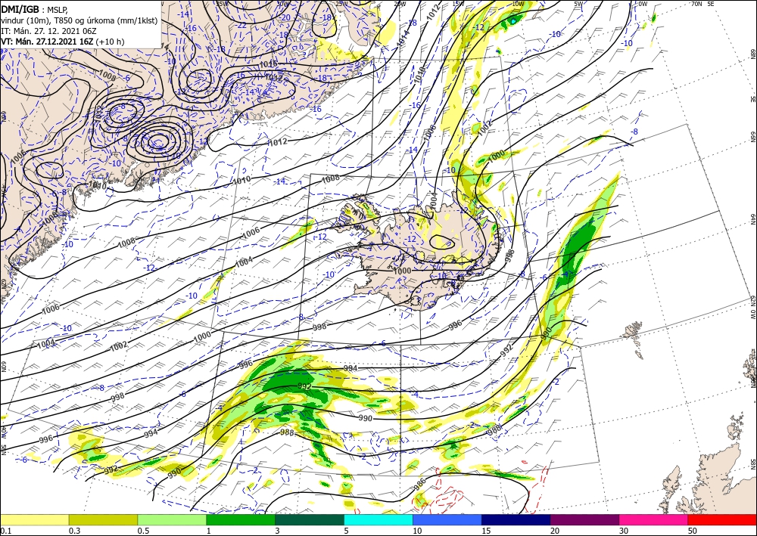The height and width of the screenshot is (536, 757).
Task: Click the purple 20–30 legend swatch
Action: [x=584, y=519]
